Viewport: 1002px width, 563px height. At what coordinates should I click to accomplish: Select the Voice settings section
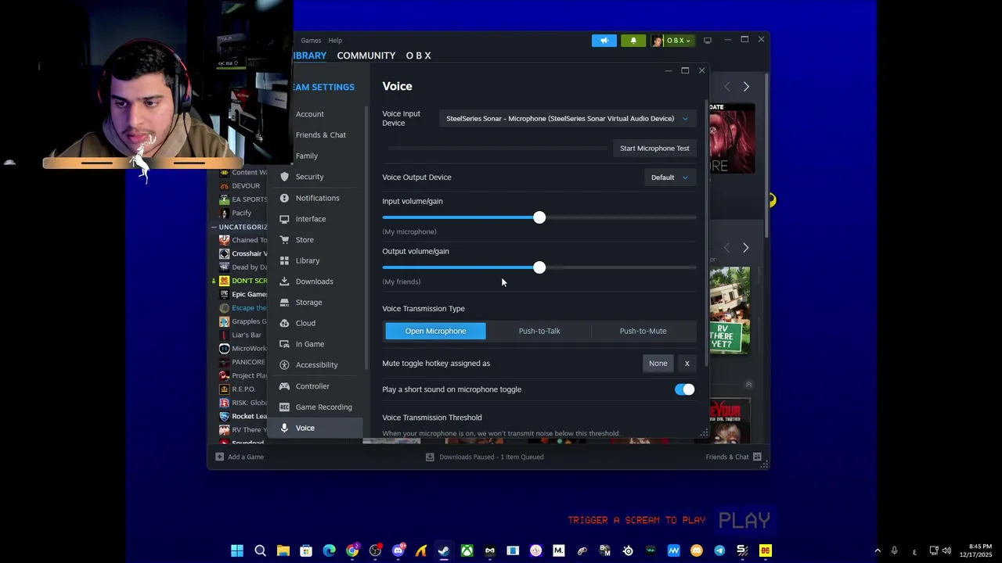(316, 428)
